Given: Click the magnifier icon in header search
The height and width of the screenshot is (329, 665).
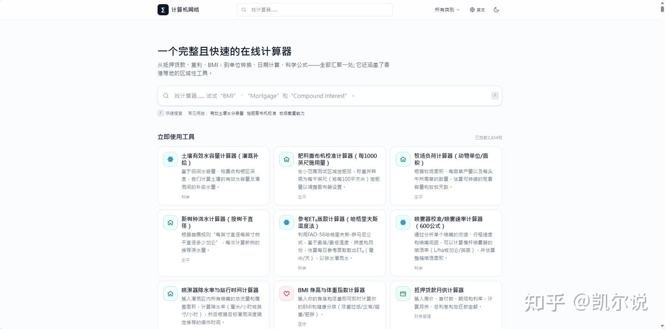Looking at the screenshot, I should pos(245,10).
